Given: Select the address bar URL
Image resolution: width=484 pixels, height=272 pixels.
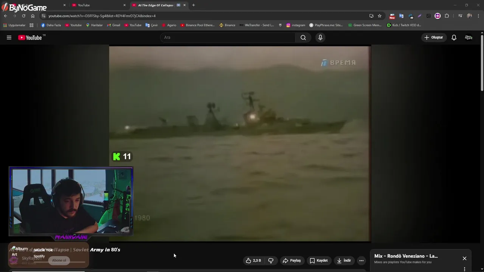Looking at the screenshot, I should click(102, 16).
